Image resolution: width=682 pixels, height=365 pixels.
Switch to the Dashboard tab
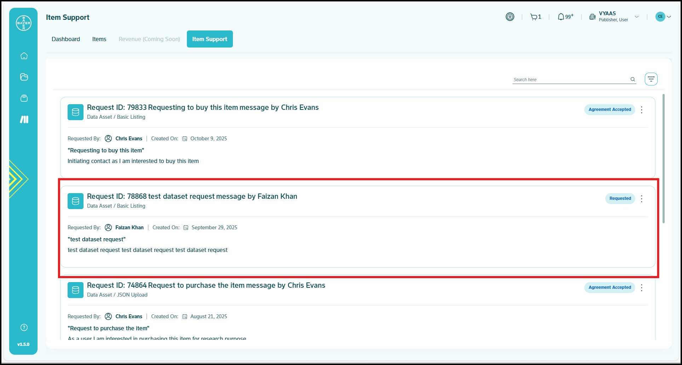[66, 39]
